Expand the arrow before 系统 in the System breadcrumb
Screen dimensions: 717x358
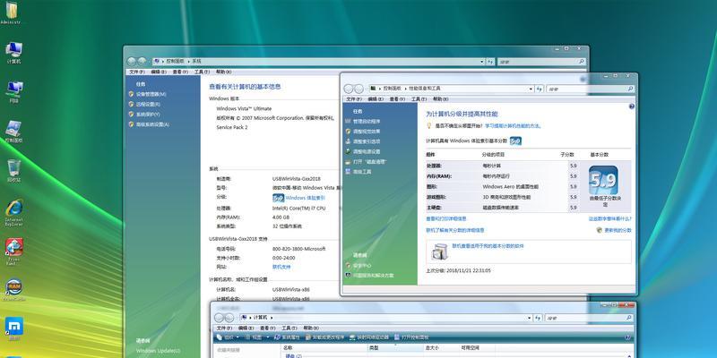tap(189, 61)
